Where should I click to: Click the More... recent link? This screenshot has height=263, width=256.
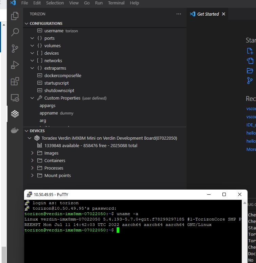(251, 149)
